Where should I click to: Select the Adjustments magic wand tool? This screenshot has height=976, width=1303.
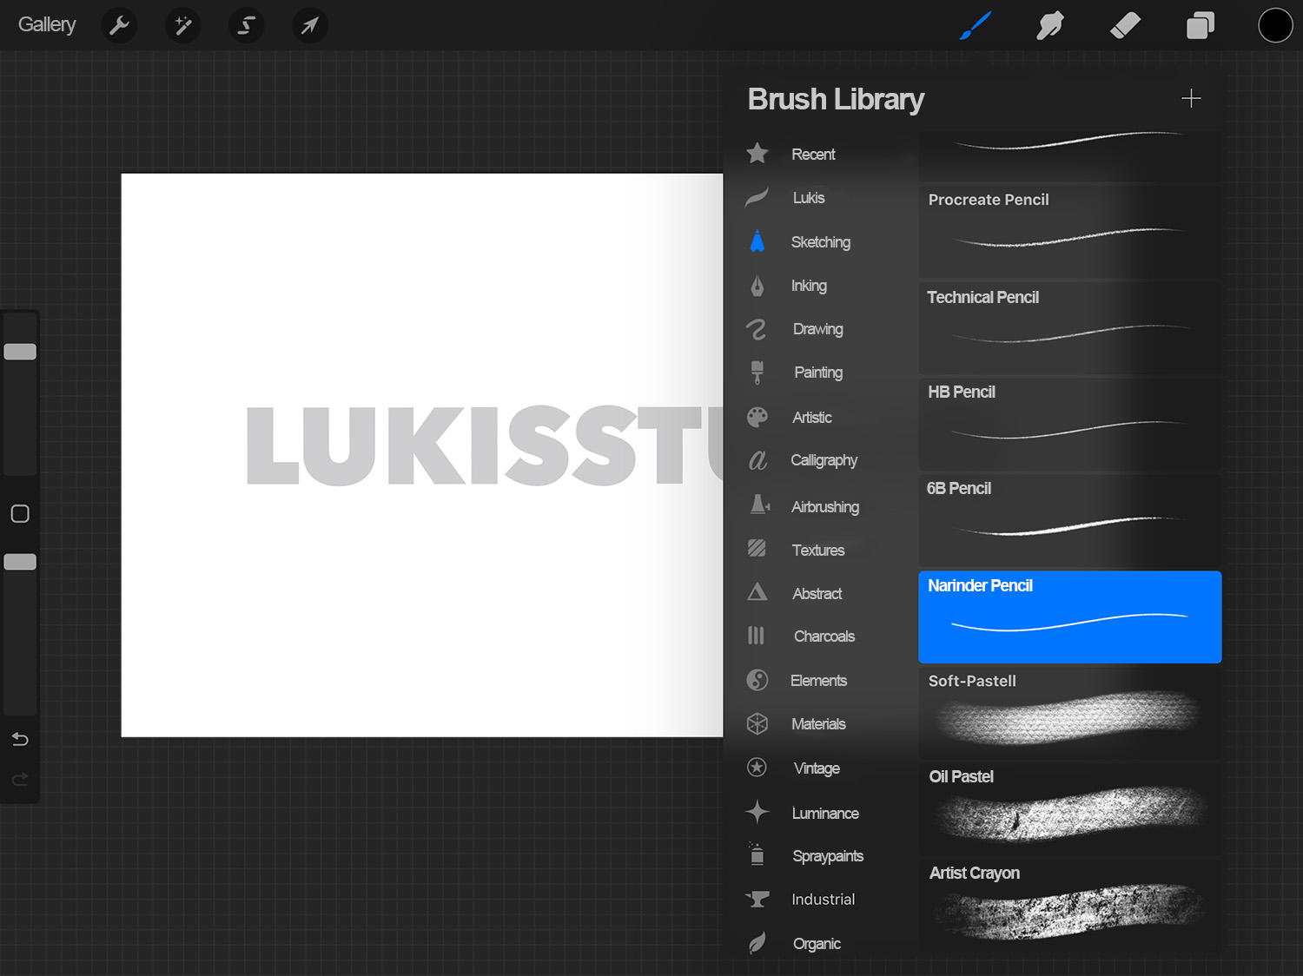pos(182,25)
